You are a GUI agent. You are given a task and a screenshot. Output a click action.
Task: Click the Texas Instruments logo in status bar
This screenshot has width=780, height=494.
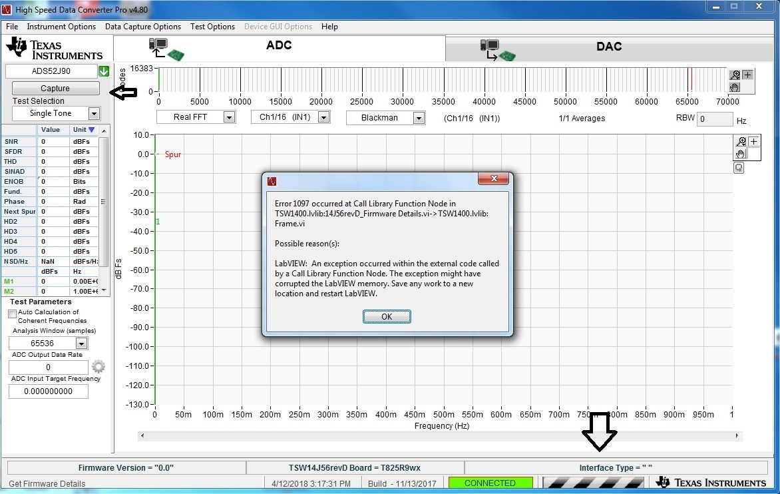coord(711,482)
